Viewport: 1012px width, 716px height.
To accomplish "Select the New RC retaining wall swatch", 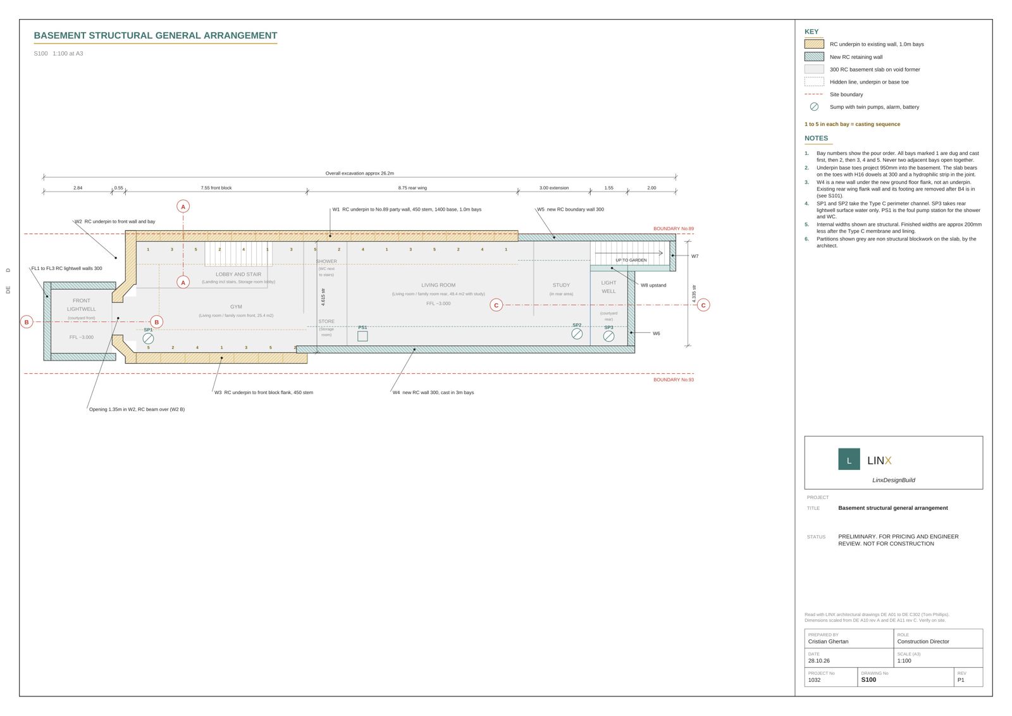I will pos(814,56).
